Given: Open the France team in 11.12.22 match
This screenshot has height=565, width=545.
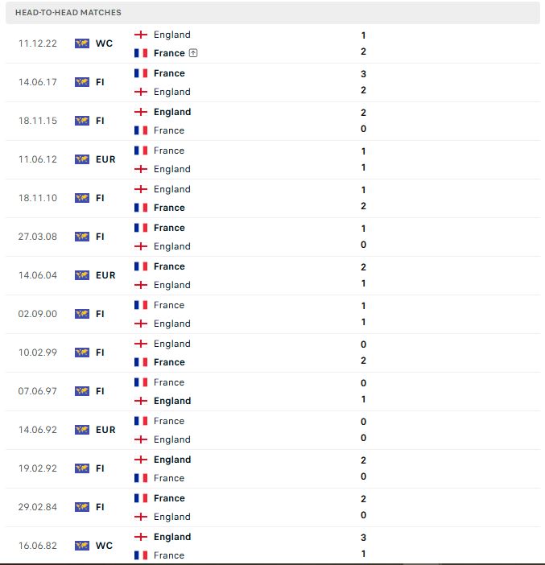Looking at the screenshot, I should tap(169, 53).
